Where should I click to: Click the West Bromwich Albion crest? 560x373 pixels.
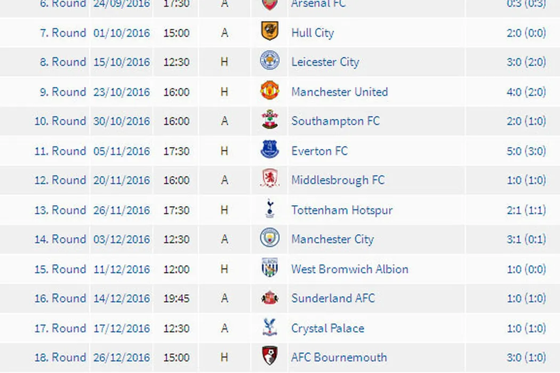click(269, 269)
